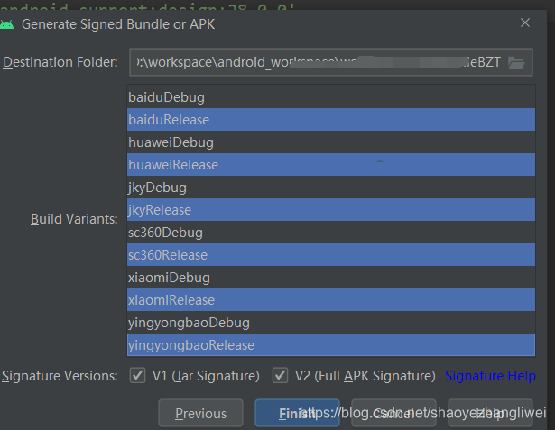Select xiaomiDebug build variant
The width and height of the screenshot is (555, 430).
(x=331, y=278)
